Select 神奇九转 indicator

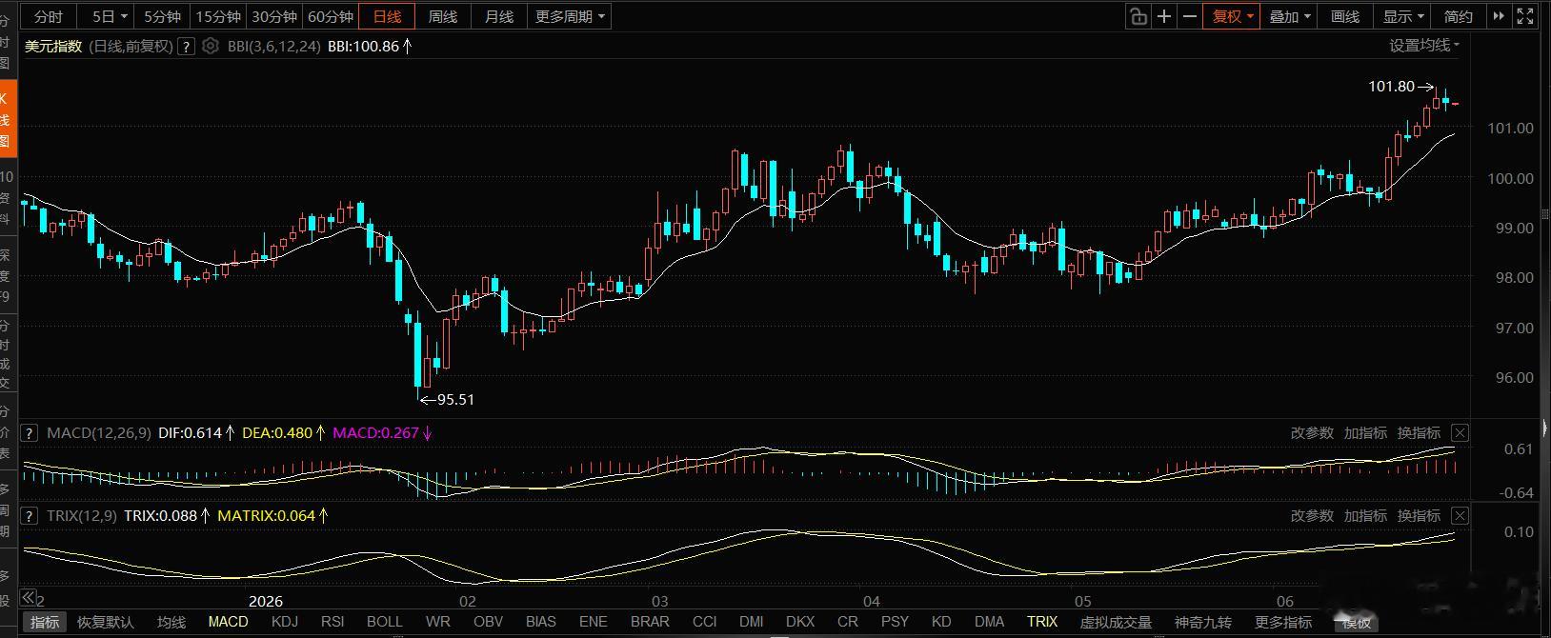(1203, 622)
